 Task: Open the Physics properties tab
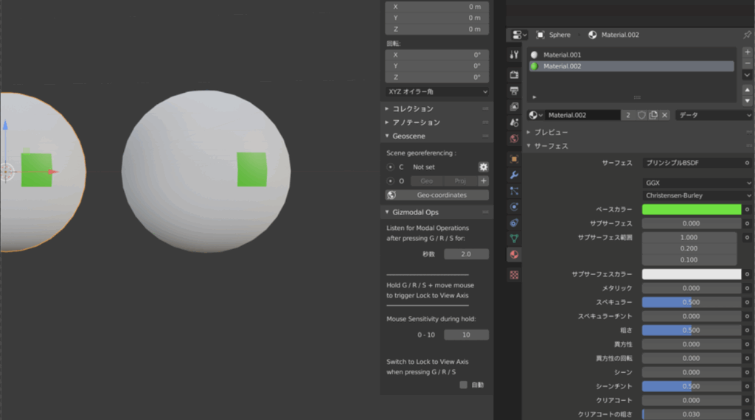pos(514,206)
